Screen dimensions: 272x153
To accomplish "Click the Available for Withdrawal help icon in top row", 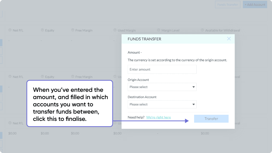I will [x=203, y=30].
